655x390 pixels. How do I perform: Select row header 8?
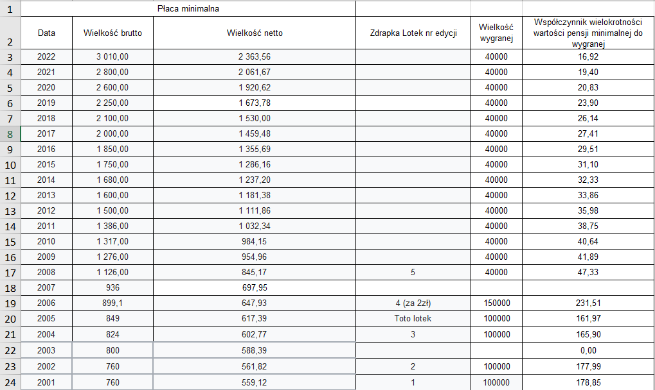[10, 133]
